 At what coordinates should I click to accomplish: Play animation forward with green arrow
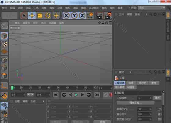coord(76,95)
